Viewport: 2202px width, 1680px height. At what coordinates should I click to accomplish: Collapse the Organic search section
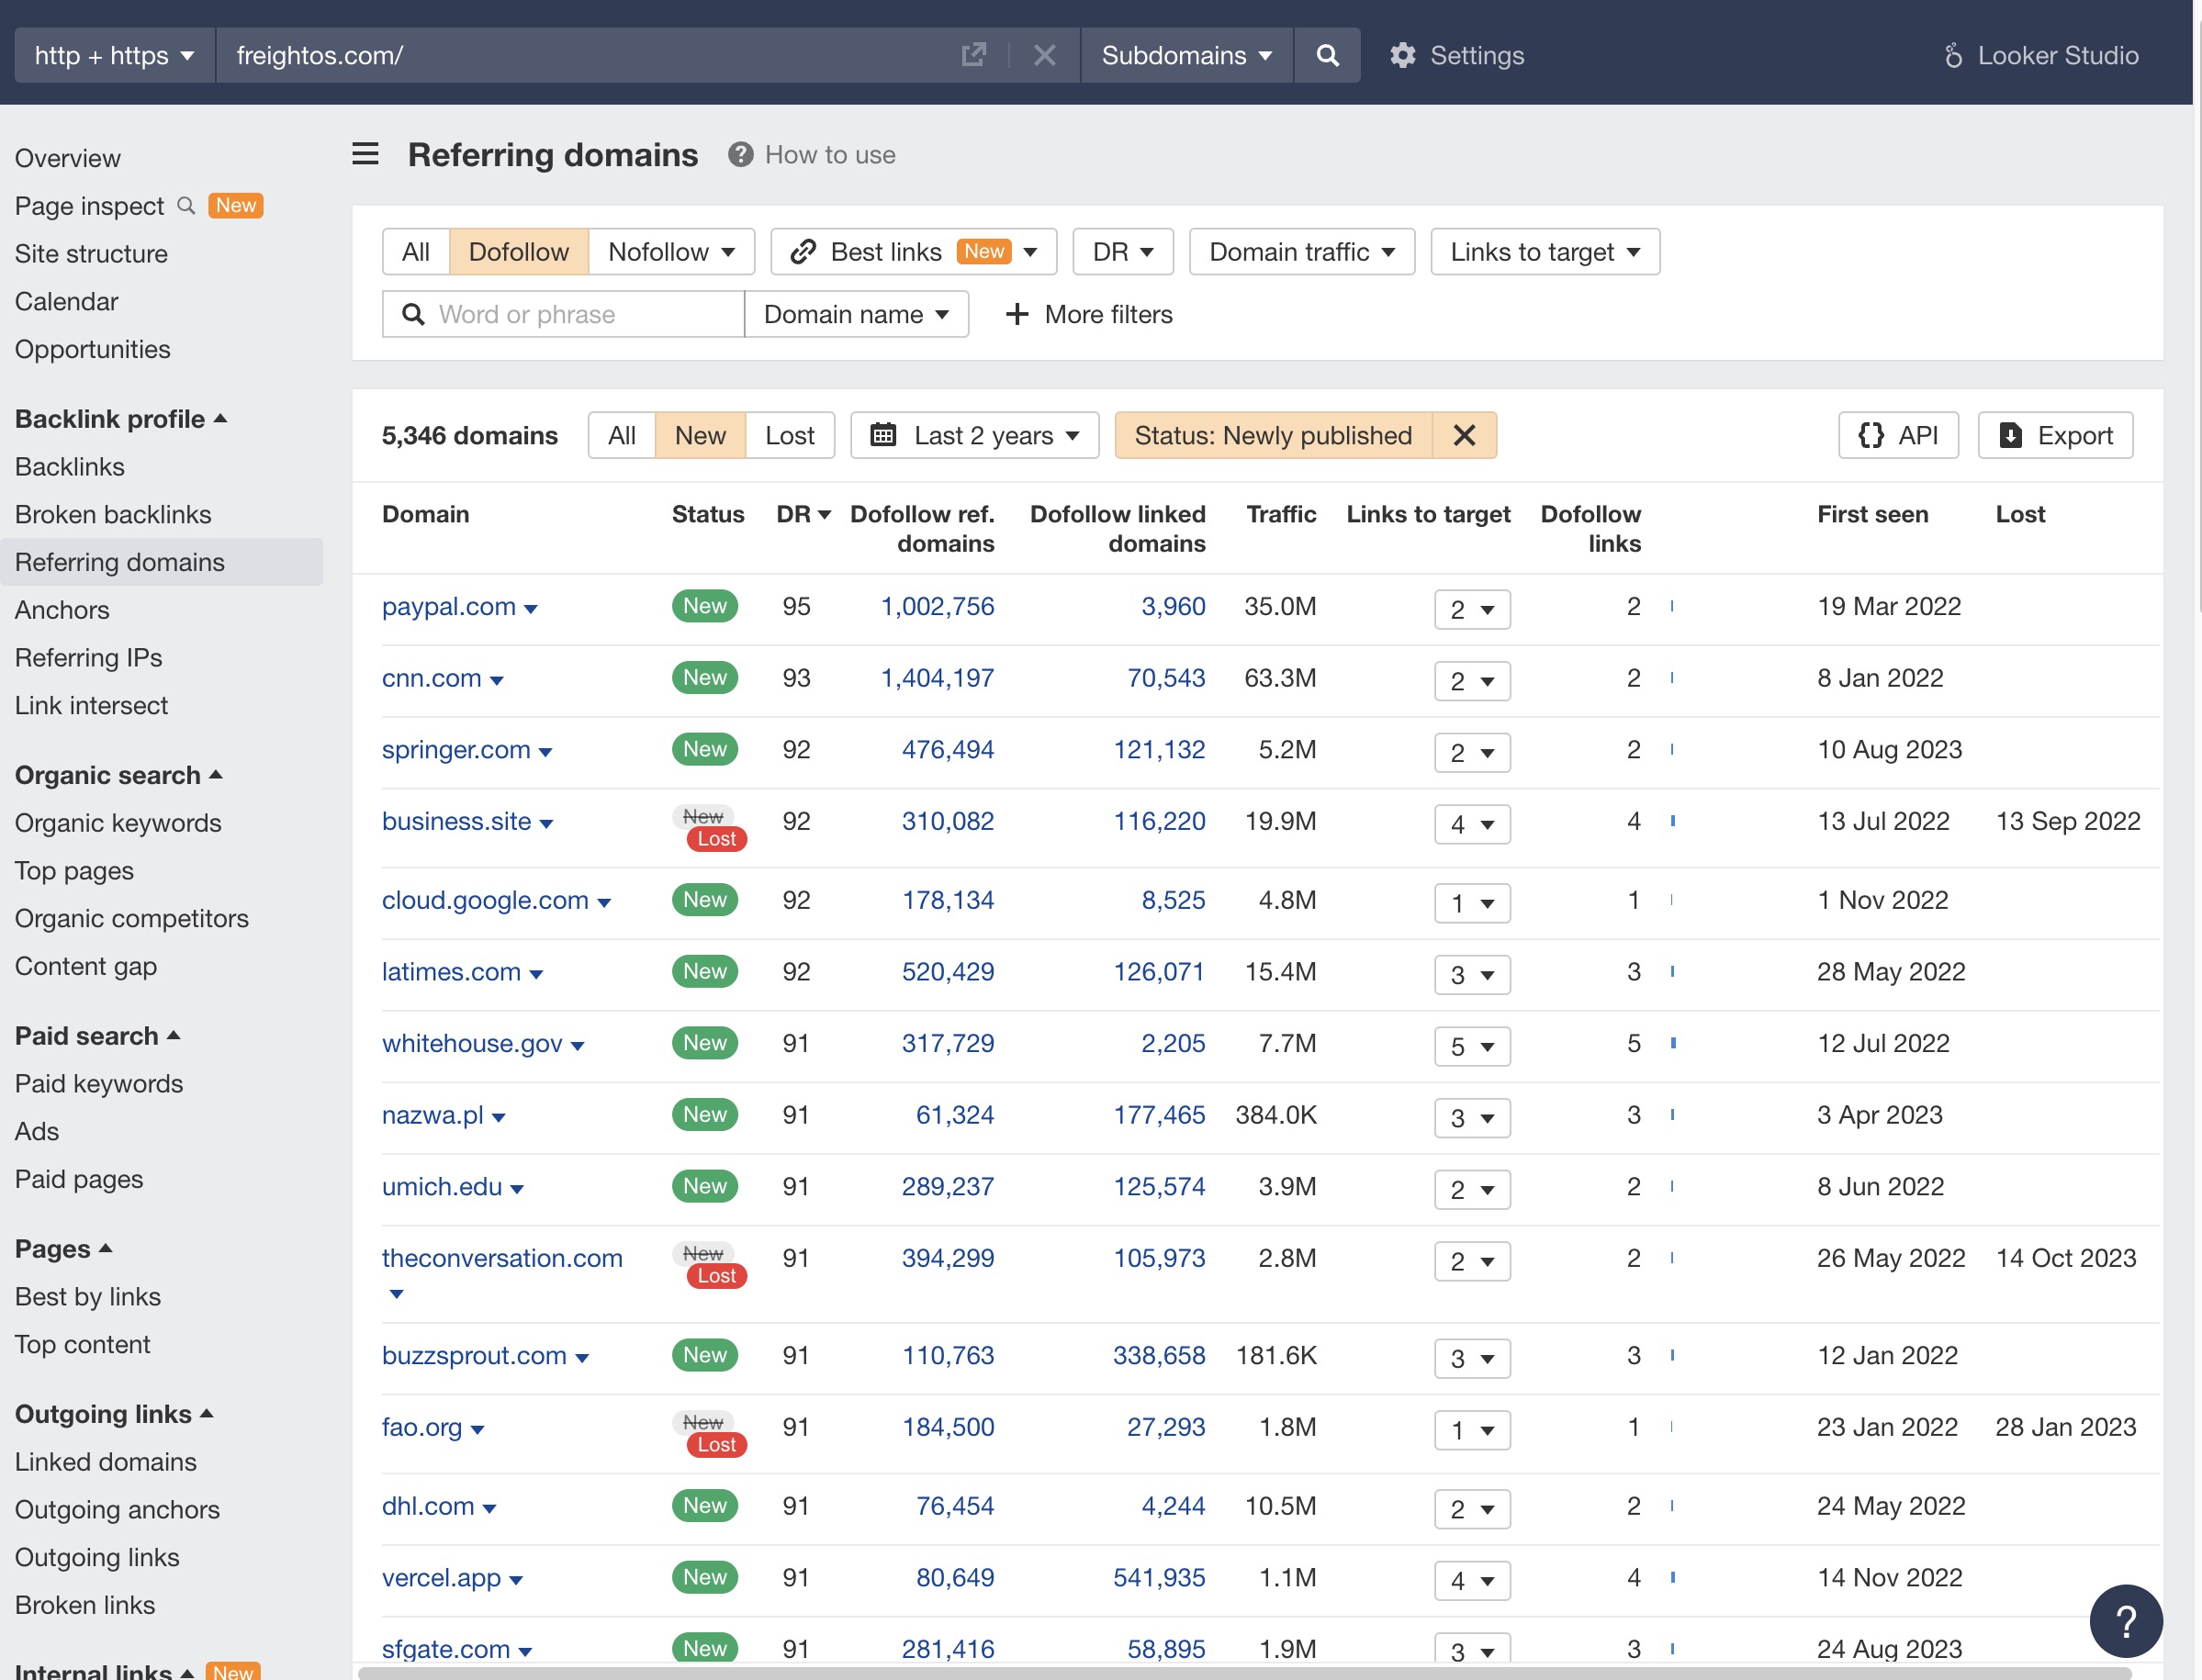(x=118, y=775)
